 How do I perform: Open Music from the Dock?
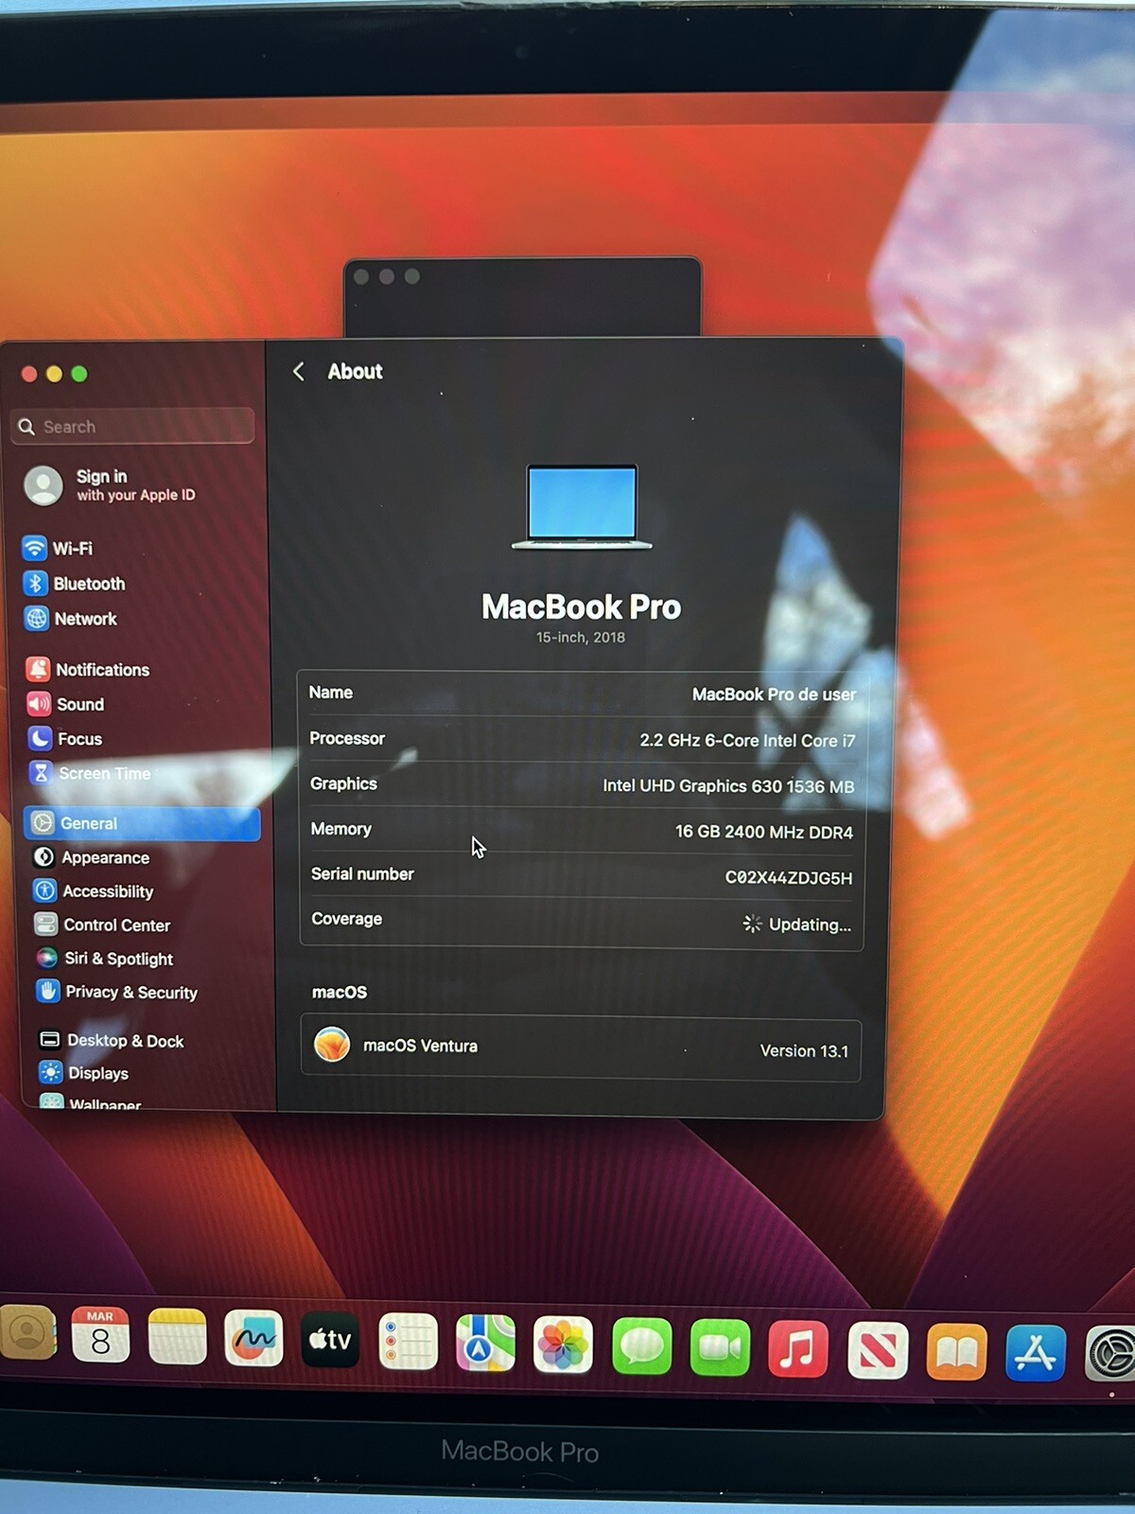click(798, 1349)
